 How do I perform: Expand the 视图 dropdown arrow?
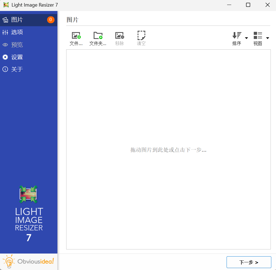(x=268, y=38)
